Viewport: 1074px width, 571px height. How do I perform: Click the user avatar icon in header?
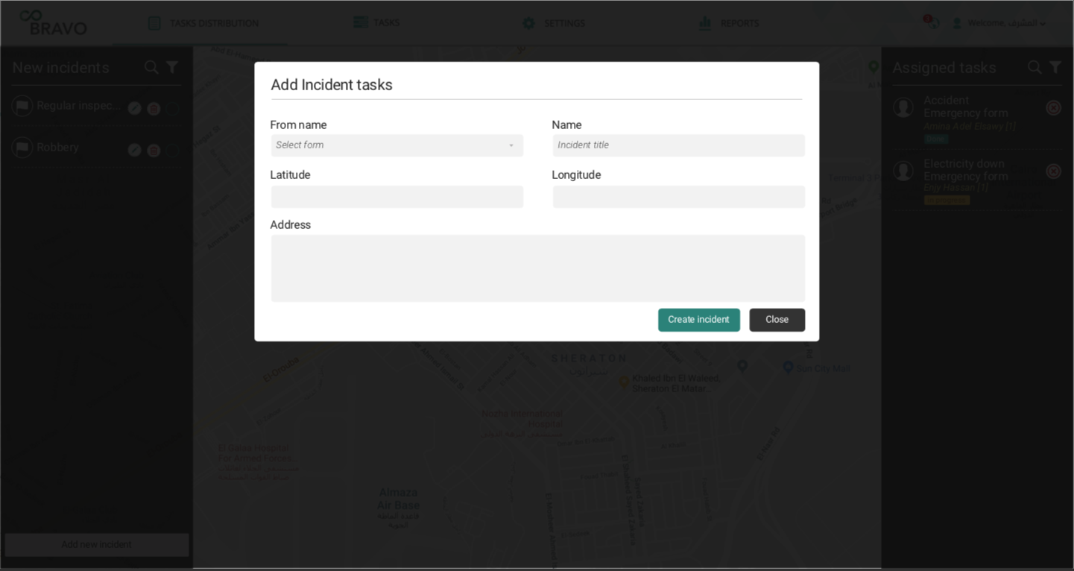pyautogui.click(x=956, y=23)
